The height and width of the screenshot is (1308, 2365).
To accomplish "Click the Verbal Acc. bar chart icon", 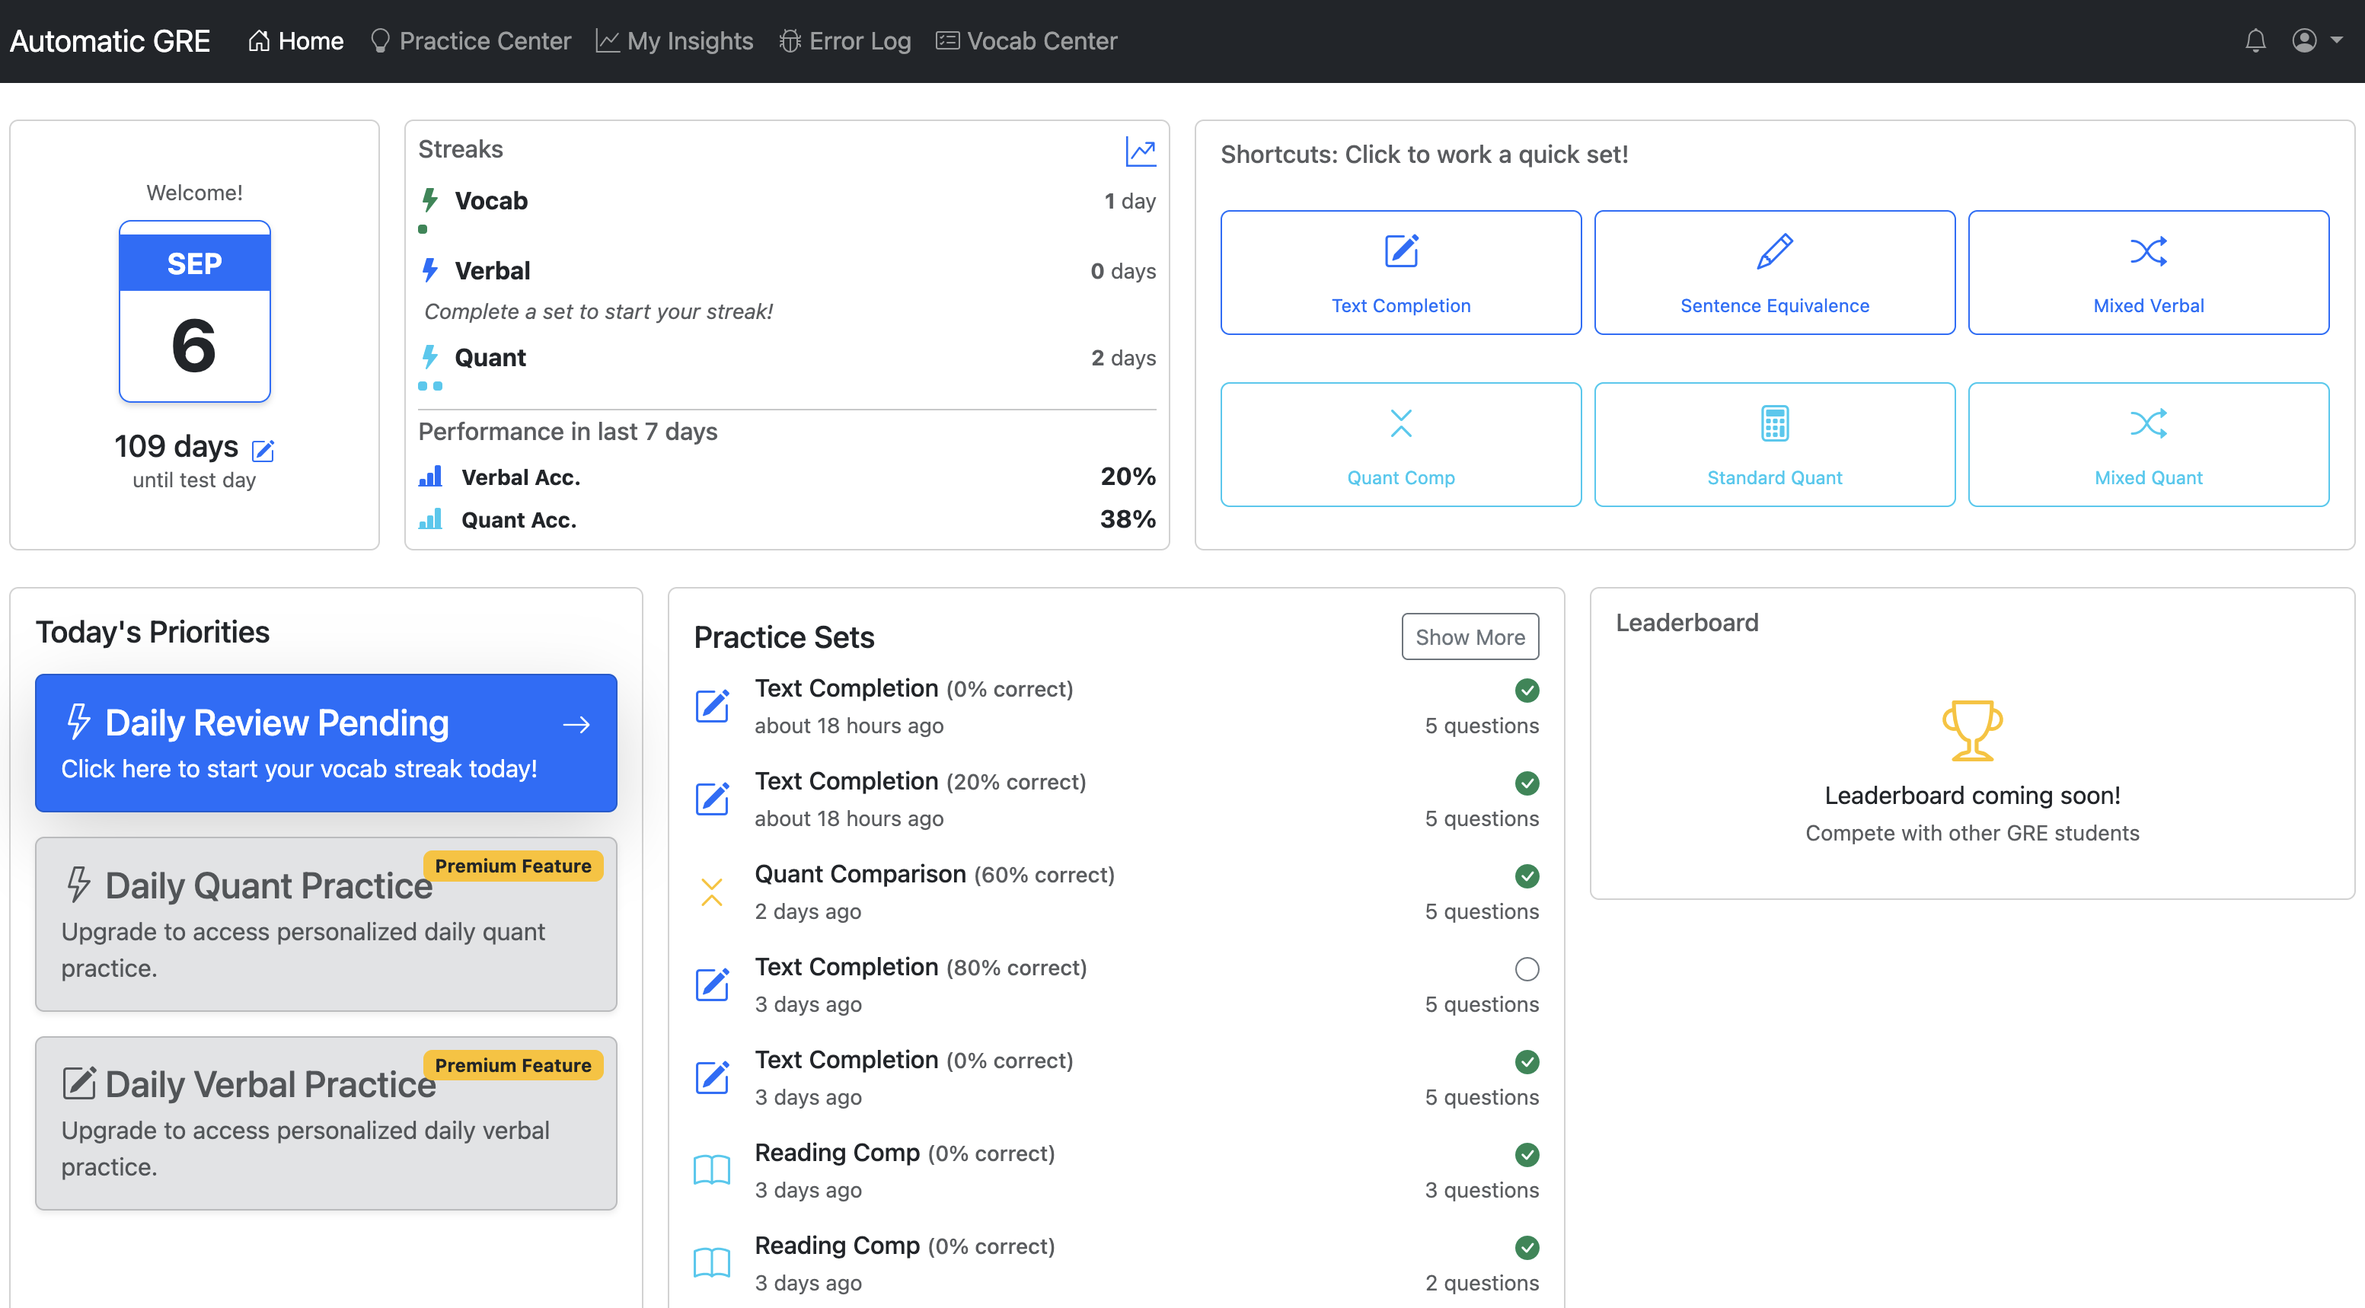I will click(430, 477).
